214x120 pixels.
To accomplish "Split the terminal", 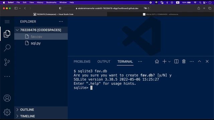I will [176, 61].
